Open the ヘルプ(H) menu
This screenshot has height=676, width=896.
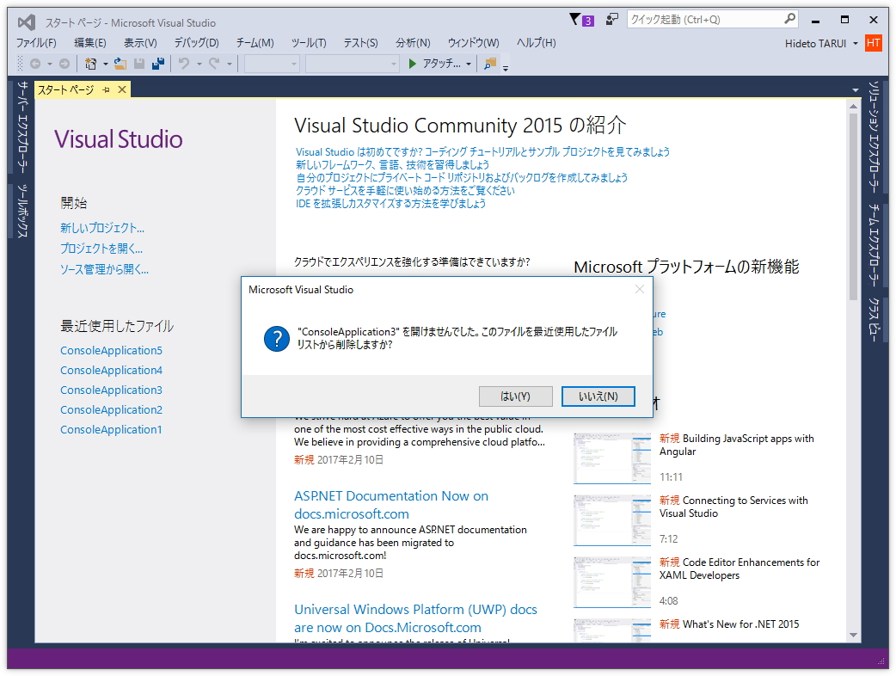(x=536, y=43)
